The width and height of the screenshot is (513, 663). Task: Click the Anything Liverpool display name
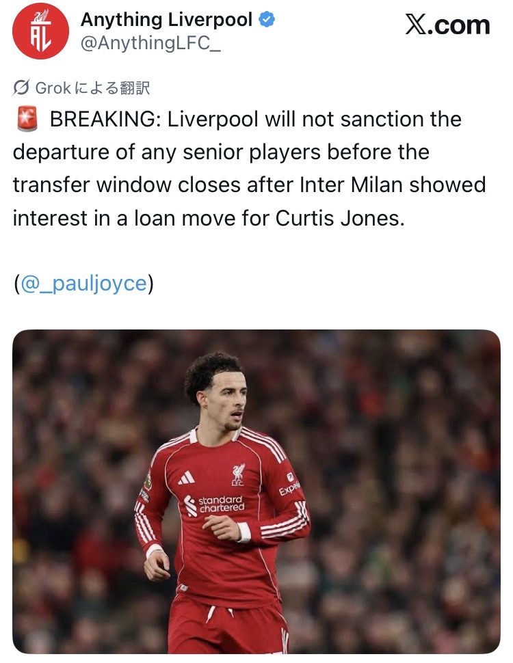coord(166,19)
